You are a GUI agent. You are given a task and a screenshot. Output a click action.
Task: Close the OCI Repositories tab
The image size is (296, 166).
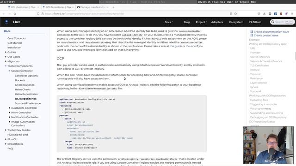73,7
